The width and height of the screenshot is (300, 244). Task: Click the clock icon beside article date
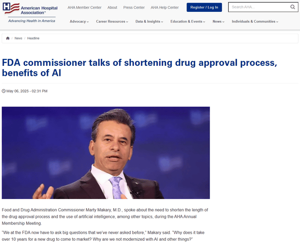coord(4,91)
